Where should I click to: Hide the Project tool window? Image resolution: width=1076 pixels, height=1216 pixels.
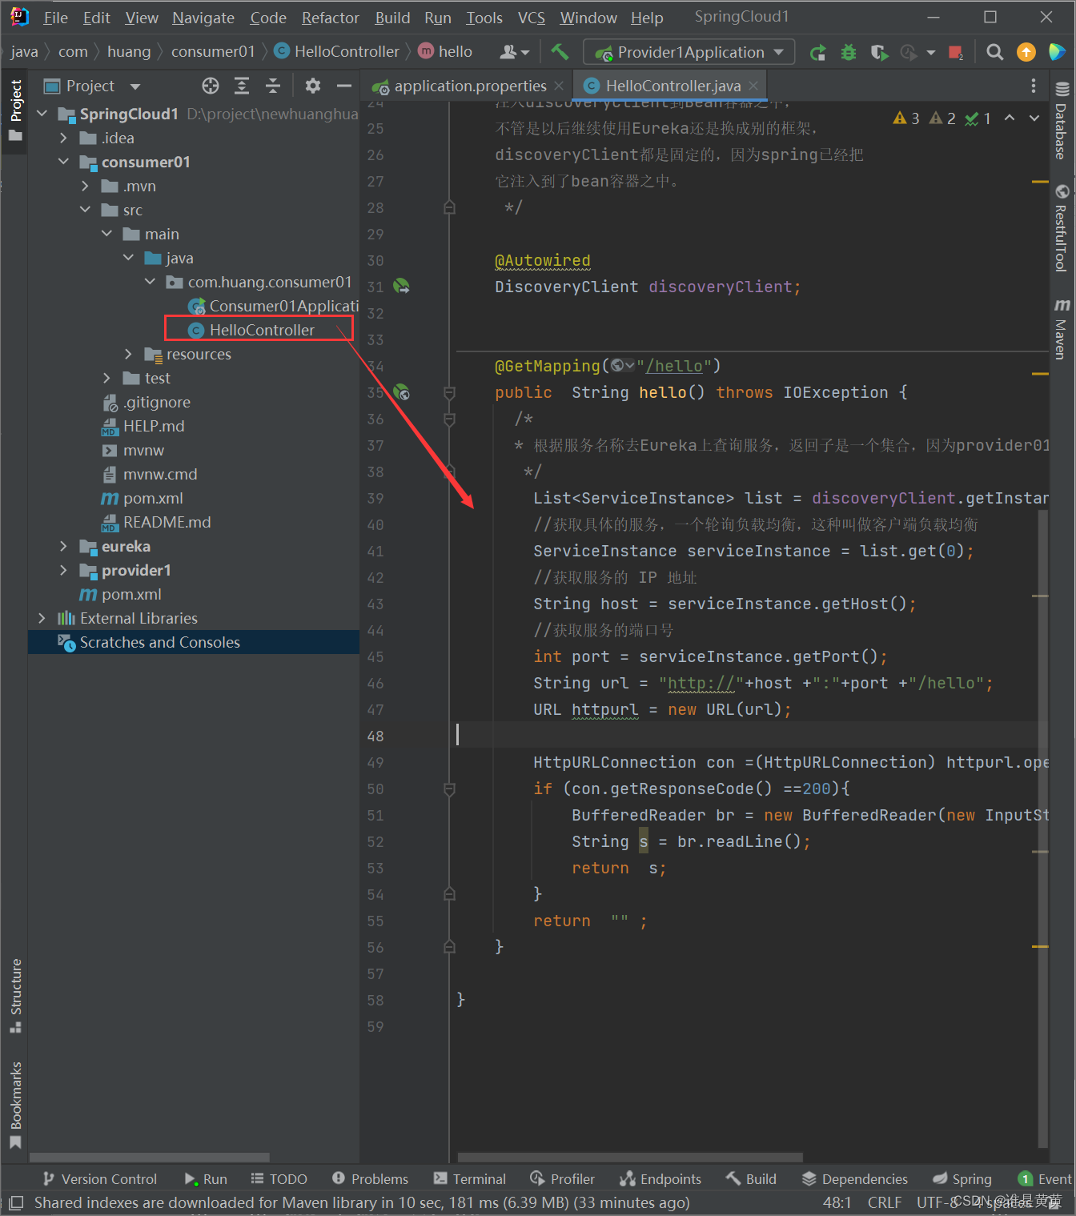coord(344,86)
